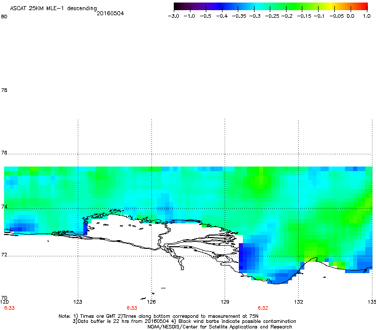Select the -0.25 scale tick label
The width and height of the screenshot is (376, 330).
(x=272, y=16)
